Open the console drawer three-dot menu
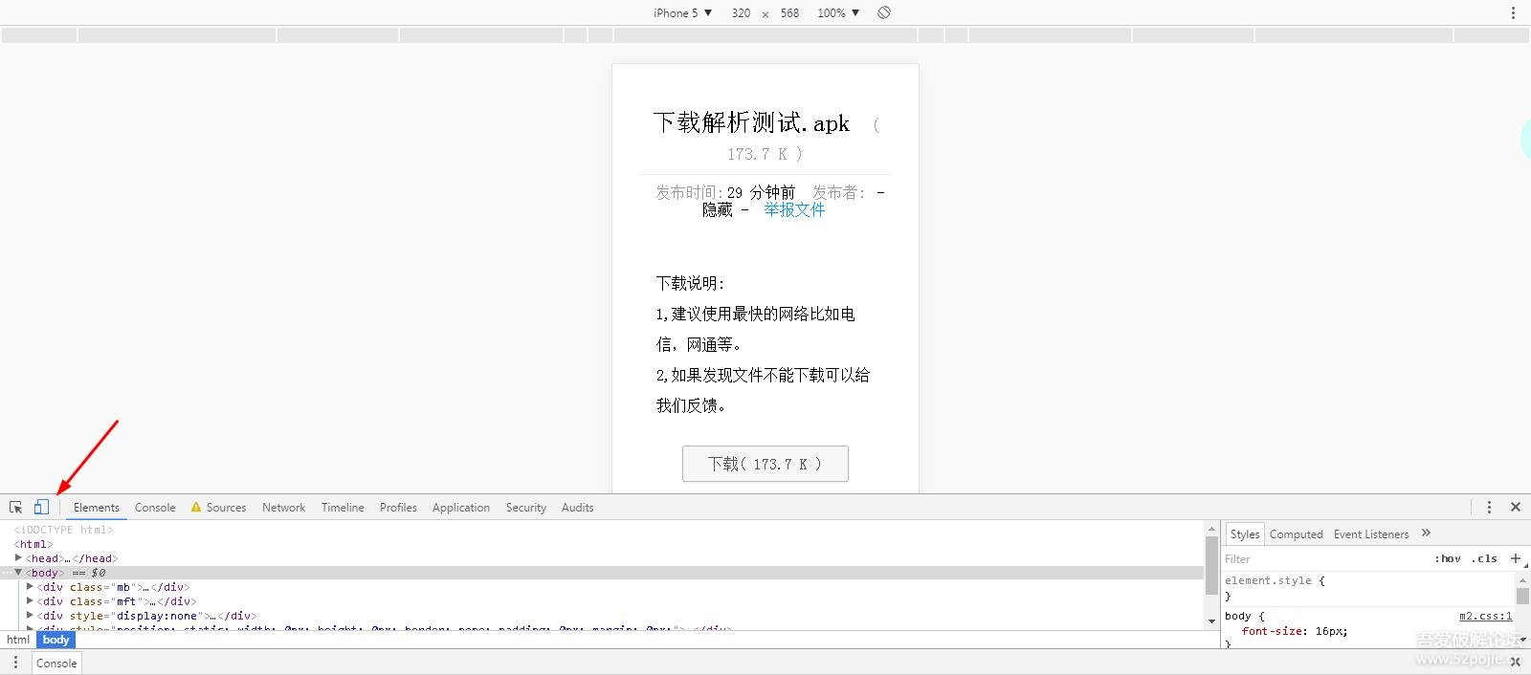 15,663
